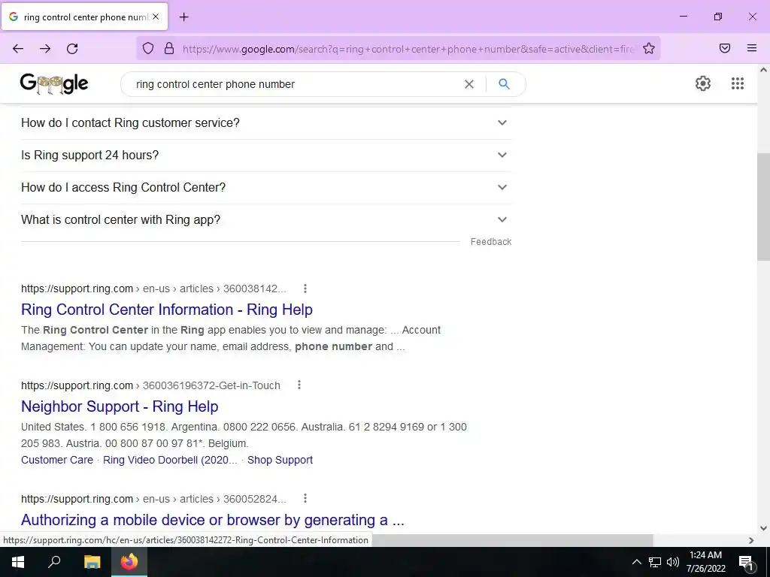Open the Customer Care sitelink
The height and width of the screenshot is (577, 770).
(57, 460)
